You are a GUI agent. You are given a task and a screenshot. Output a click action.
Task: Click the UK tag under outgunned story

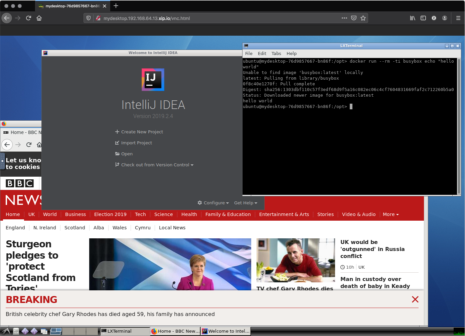[x=361, y=267]
